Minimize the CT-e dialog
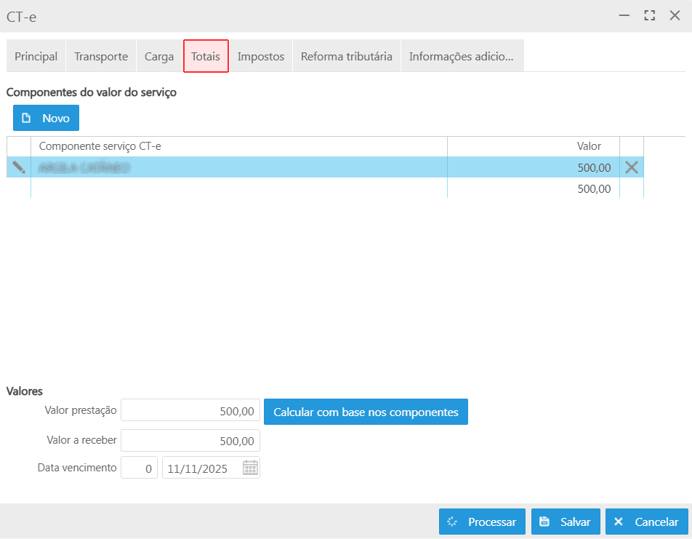692x539 pixels. pos(624,15)
